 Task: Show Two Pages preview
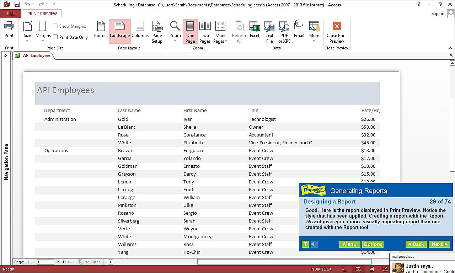coord(205,32)
